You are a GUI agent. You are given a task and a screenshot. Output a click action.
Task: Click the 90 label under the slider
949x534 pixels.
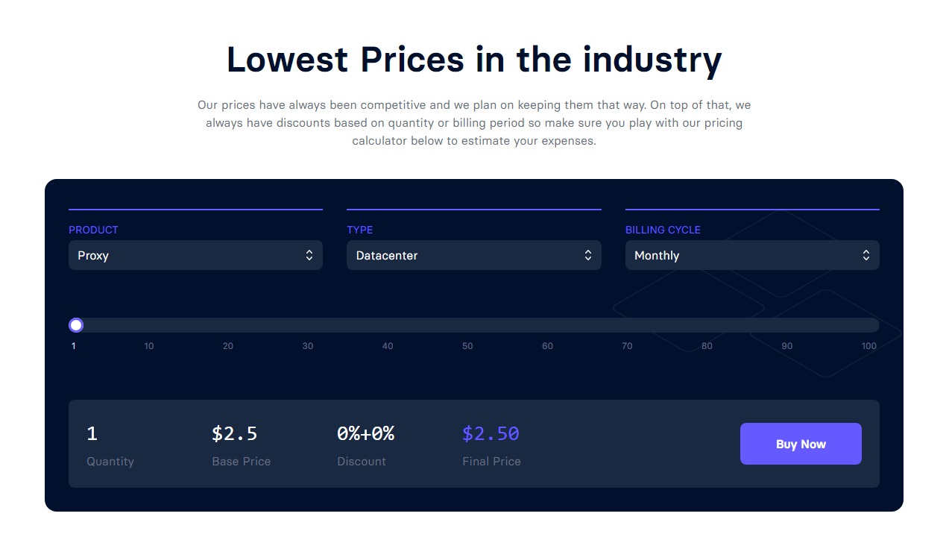787,346
